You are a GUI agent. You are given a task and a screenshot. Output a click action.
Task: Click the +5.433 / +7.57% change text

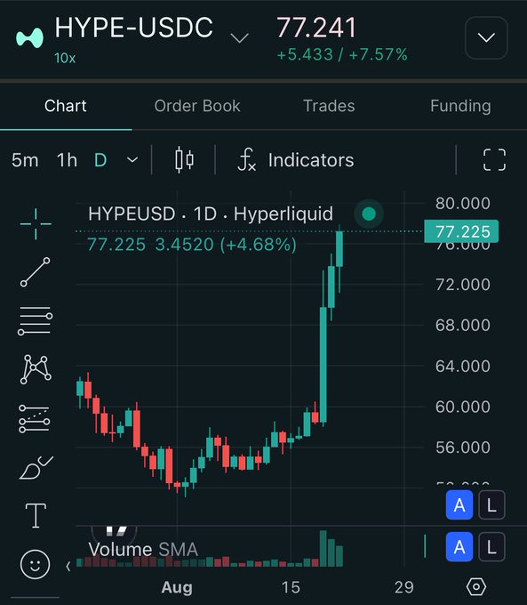click(342, 55)
